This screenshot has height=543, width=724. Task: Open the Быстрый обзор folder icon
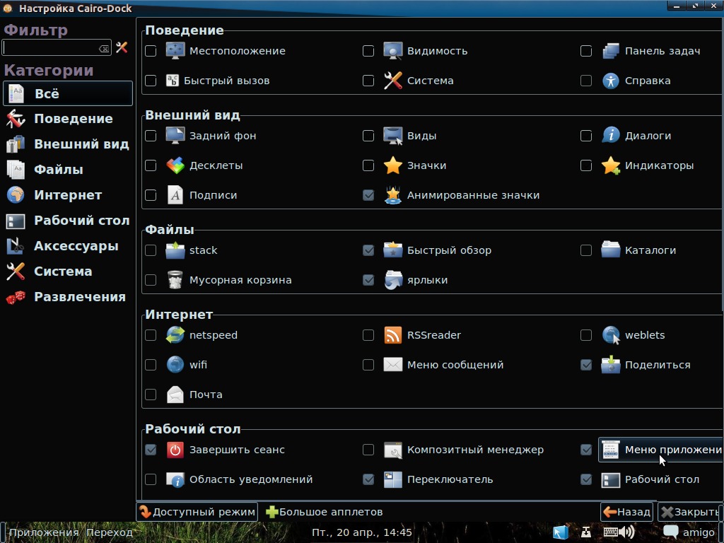[393, 250]
